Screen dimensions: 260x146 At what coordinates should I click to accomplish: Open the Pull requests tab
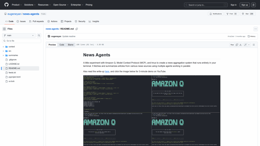point(36,21)
